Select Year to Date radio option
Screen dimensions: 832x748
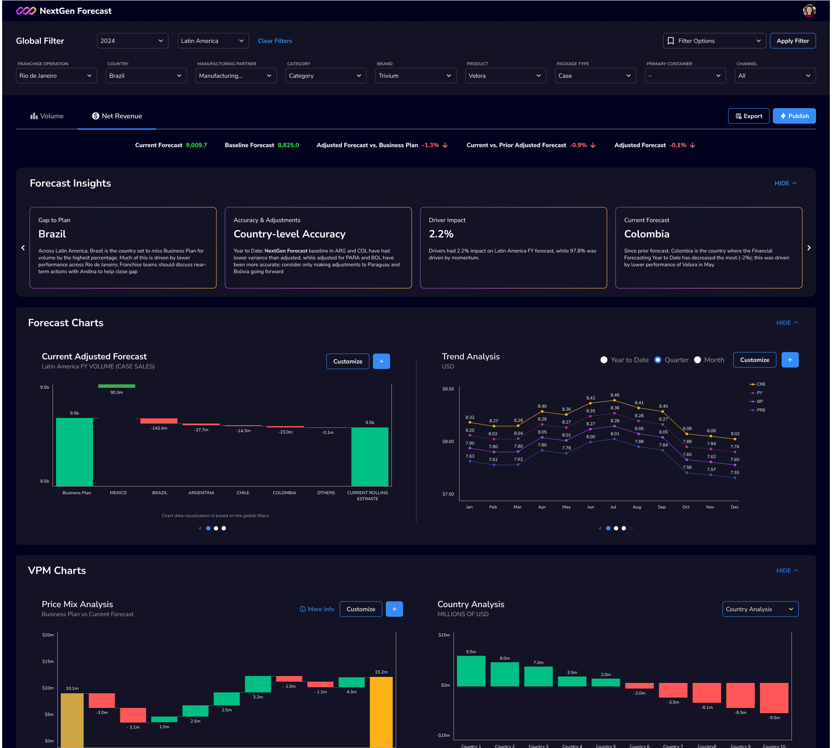[x=604, y=360]
